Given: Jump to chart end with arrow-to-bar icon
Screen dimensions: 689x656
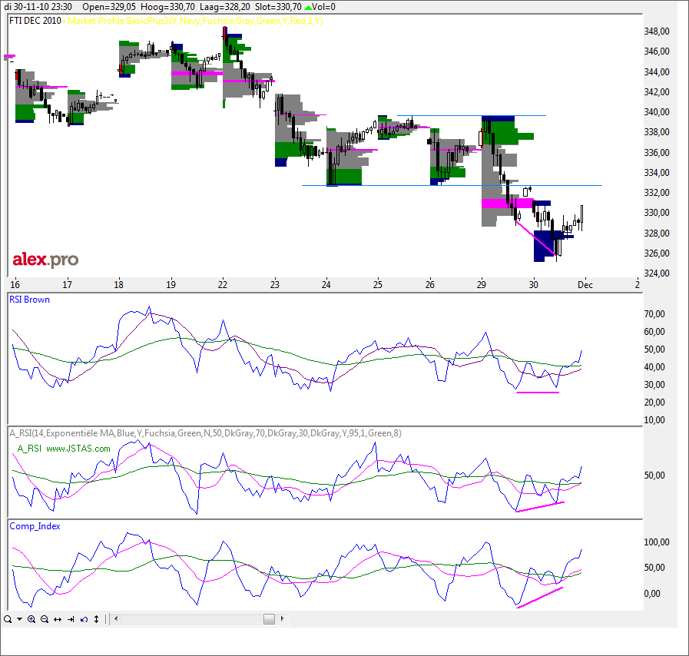Looking at the screenshot, I should coord(71,619).
